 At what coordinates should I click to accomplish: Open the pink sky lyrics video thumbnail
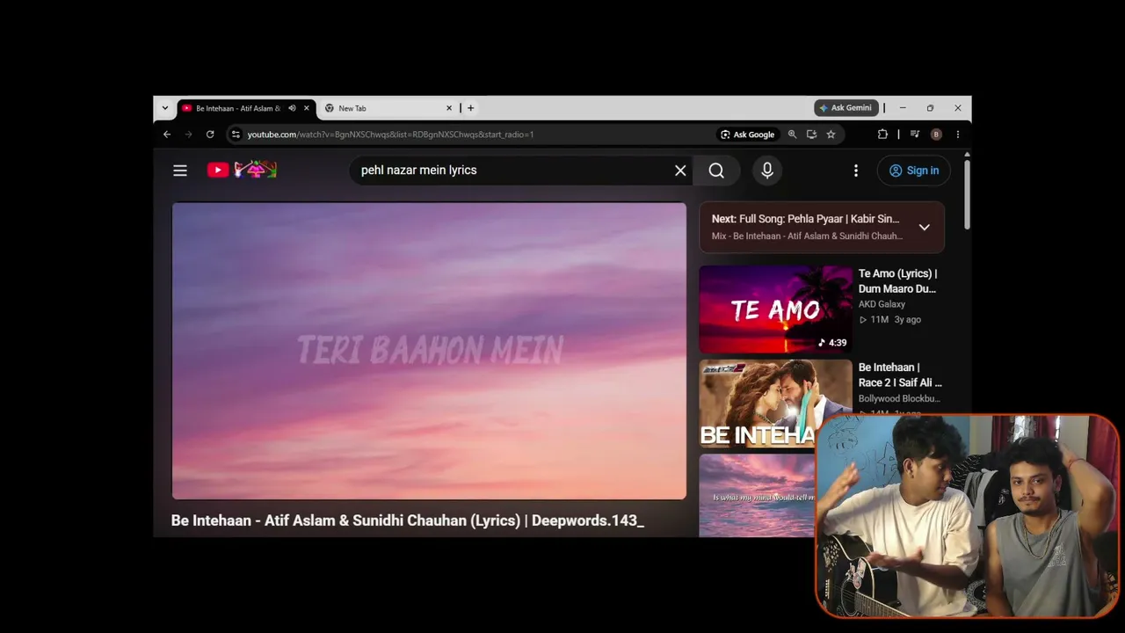tap(758, 495)
